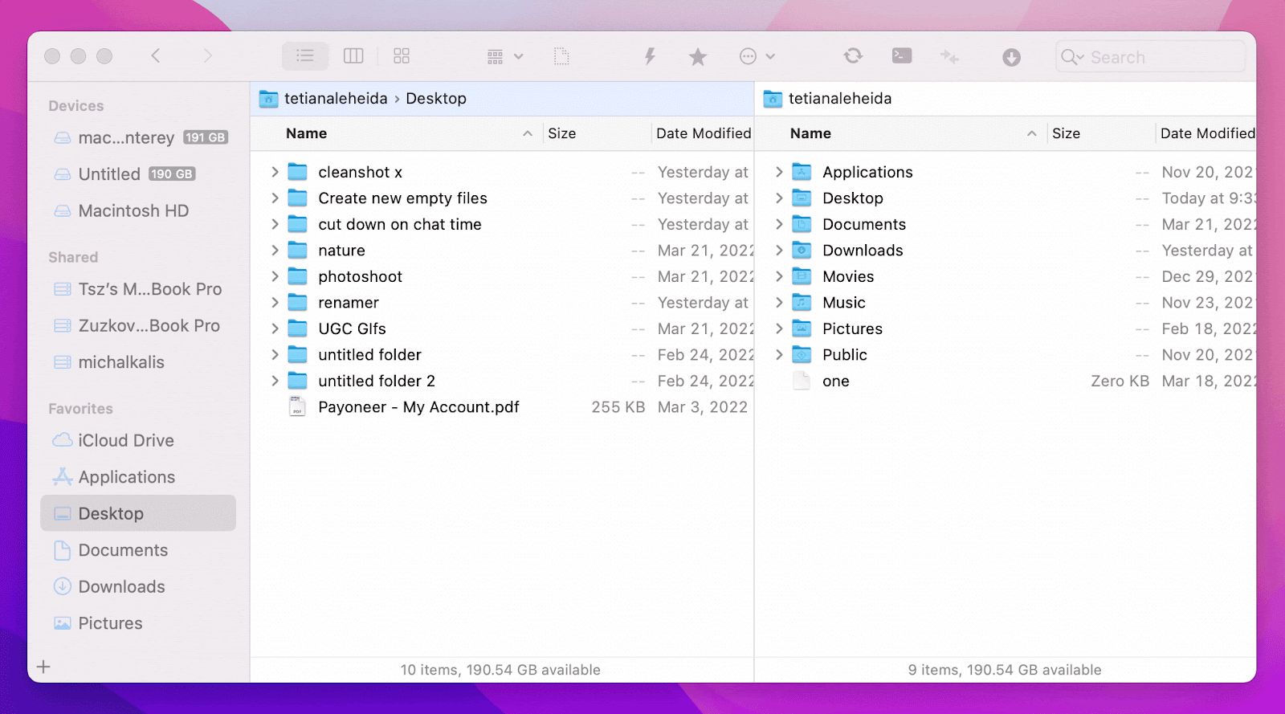Select the file named one
This screenshot has height=714, width=1285.
tap(836, 381)
